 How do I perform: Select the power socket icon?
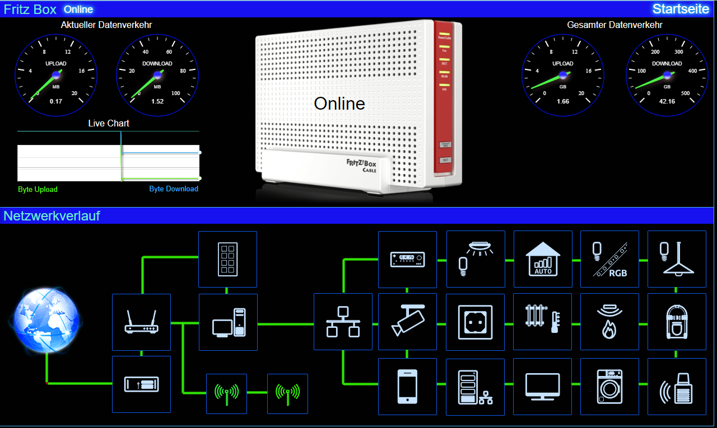[x=475, y=322]
